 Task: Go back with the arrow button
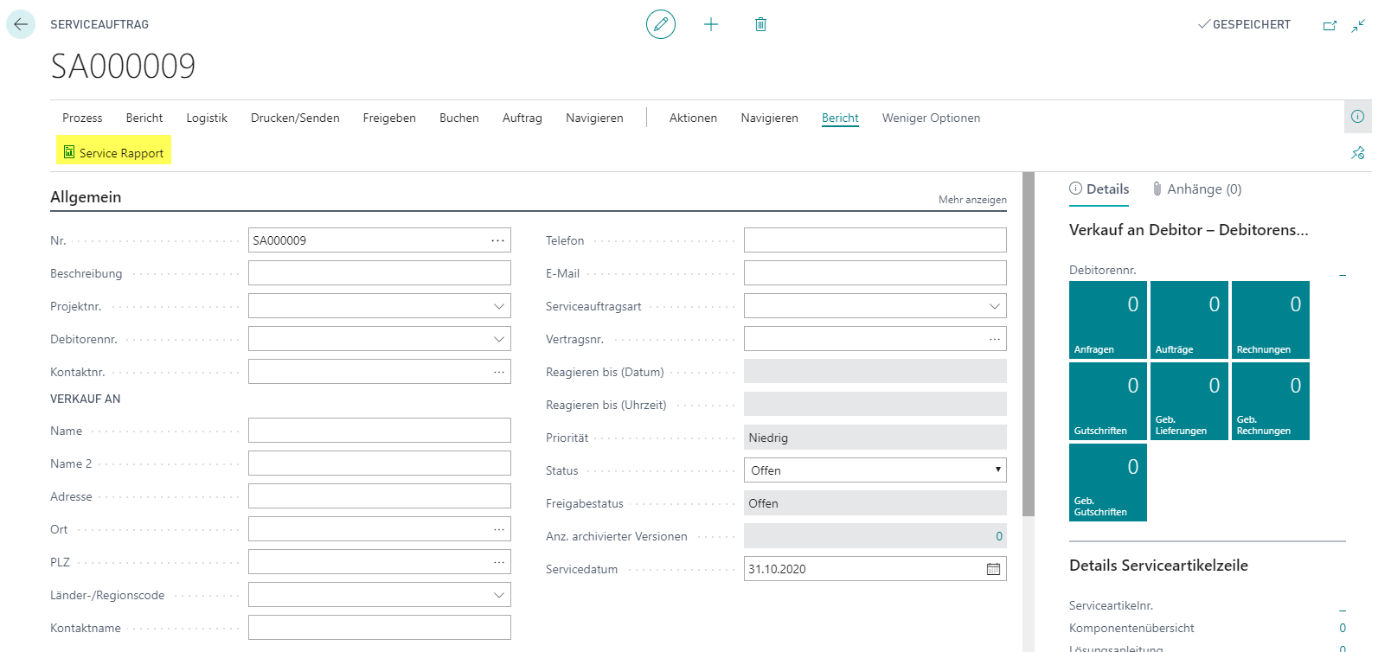click(x=21, y=24)
